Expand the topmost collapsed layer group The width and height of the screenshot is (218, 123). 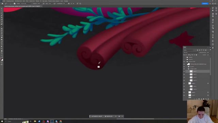[x=186, y=57]
